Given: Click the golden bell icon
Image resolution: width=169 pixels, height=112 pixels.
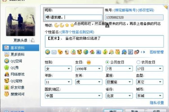Looking at the screenshot, I should coord(60,52).
